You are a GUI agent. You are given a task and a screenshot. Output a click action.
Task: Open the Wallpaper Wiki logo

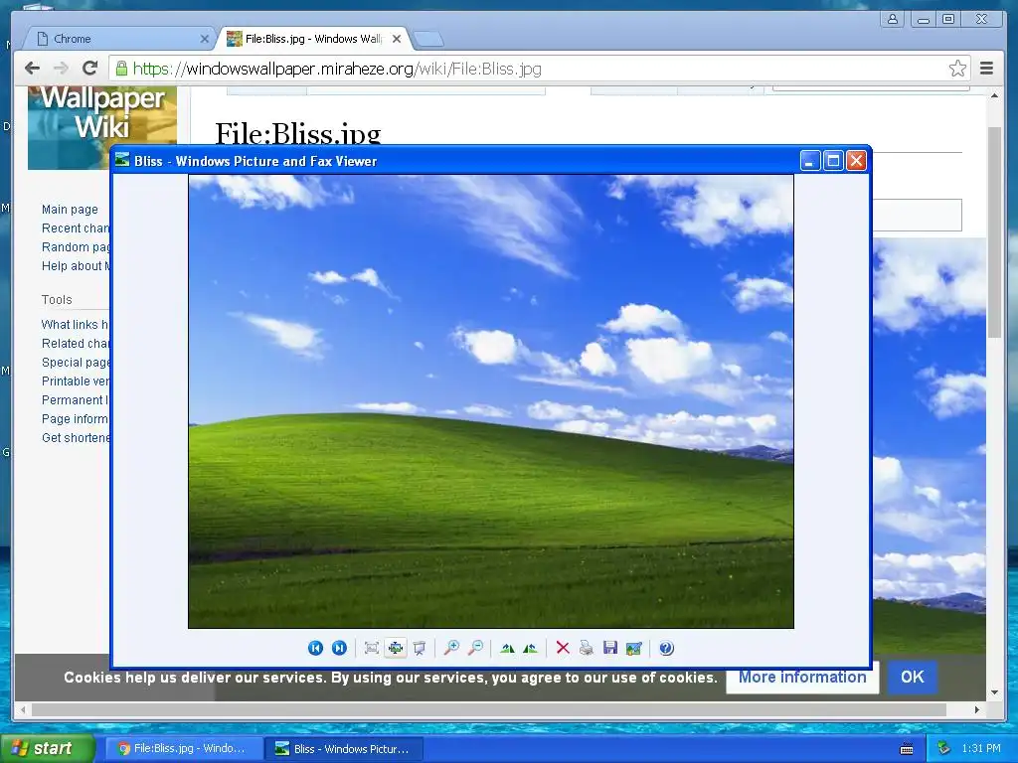click(102, 127)
